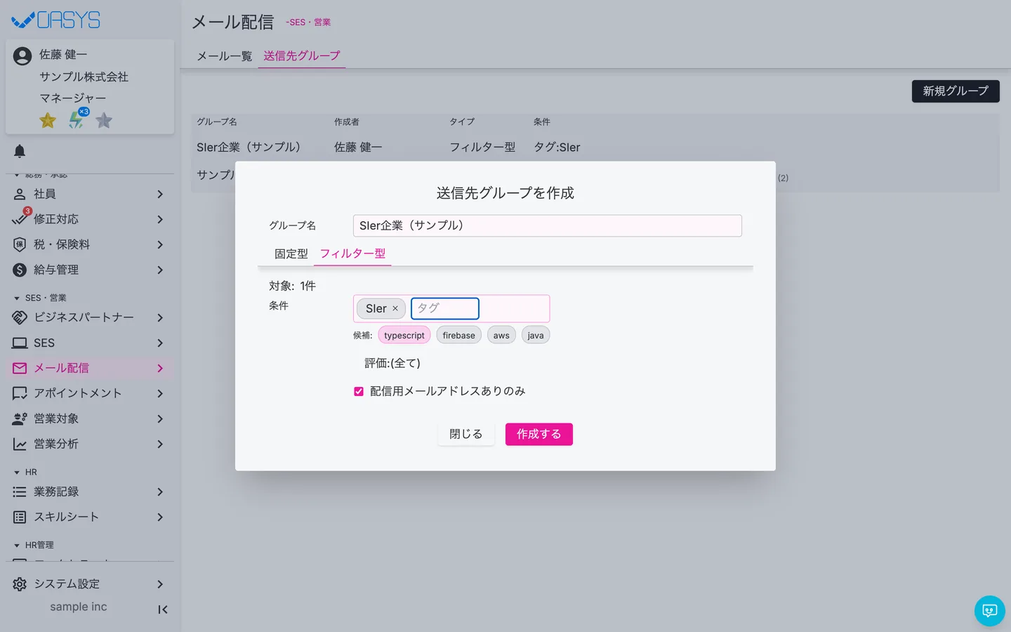Viewport: 1011px width, 632px height.
Task: Open the chat support bubble
Action: tap(990, 611)
